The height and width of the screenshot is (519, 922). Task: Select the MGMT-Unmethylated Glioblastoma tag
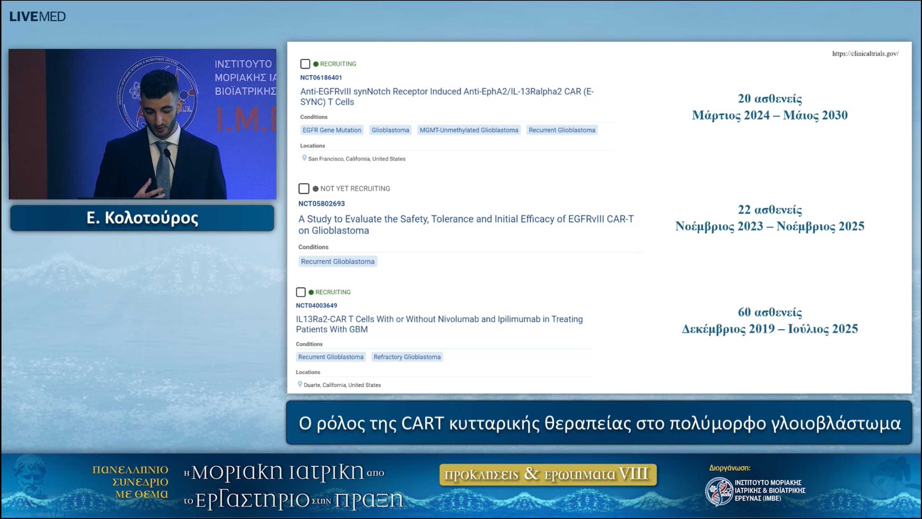(468, 130)
